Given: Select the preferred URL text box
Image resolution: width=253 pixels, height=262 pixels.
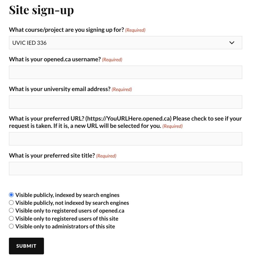Looking at the screenshot, I should pyautogui.click(x=125, y=139).
